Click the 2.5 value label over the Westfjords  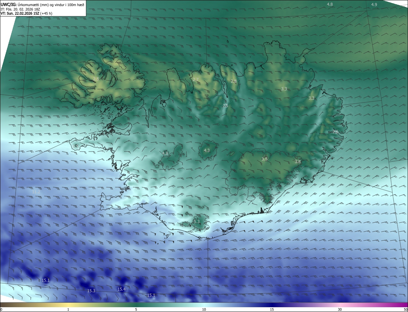pyautogui.click(x=96, y=78)
